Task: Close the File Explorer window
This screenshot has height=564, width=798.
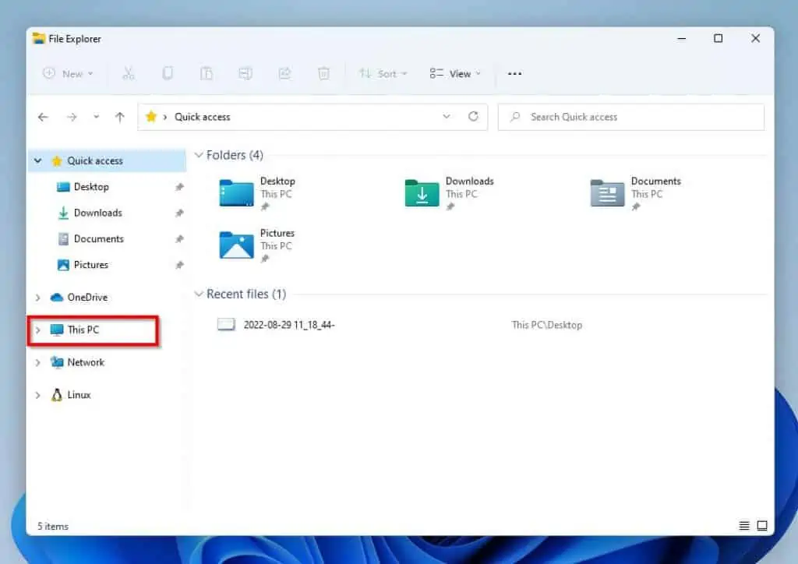Action: pos(755,39)
